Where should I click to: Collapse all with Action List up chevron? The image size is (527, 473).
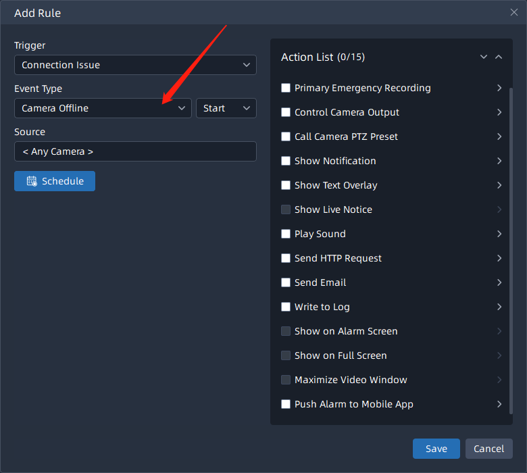(x=499, y=57)
